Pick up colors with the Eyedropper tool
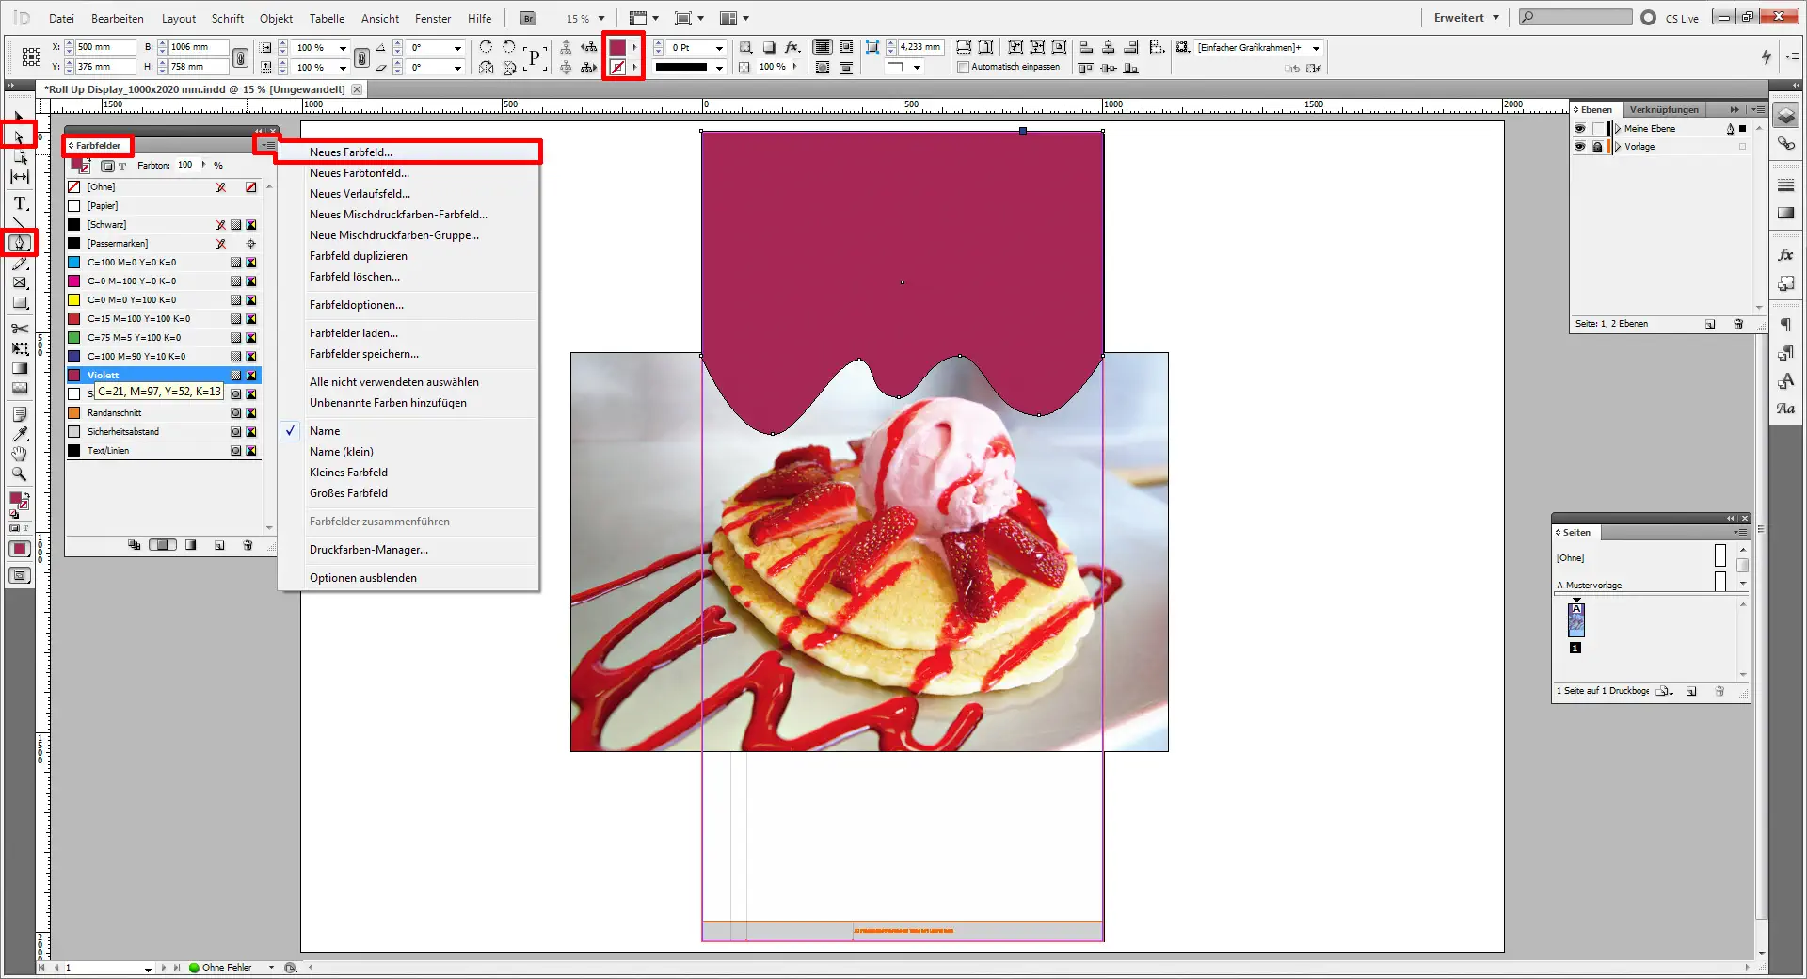The height and width of the screenshot is (979, 1807). [19, 434]
